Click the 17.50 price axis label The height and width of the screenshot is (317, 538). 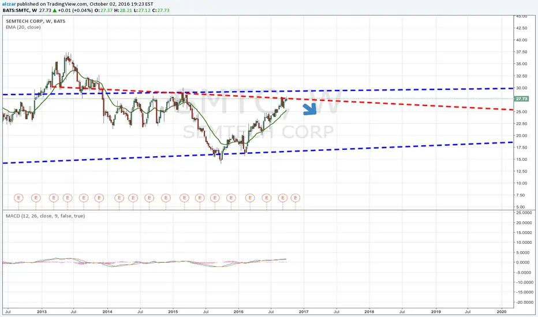[x=521, y=148]
